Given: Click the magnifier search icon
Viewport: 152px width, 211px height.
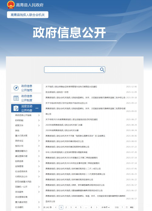Looking at the screenshot, I should click(x=102, y=70).
